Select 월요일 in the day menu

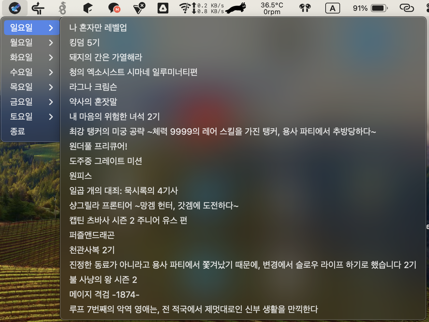click(x=32, y=42)
